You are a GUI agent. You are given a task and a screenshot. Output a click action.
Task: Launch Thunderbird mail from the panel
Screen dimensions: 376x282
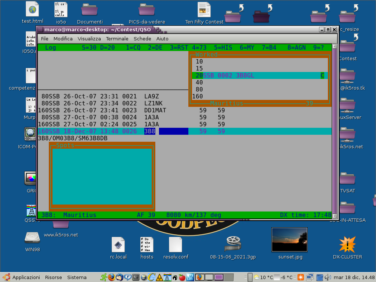[x=120, y=277]
